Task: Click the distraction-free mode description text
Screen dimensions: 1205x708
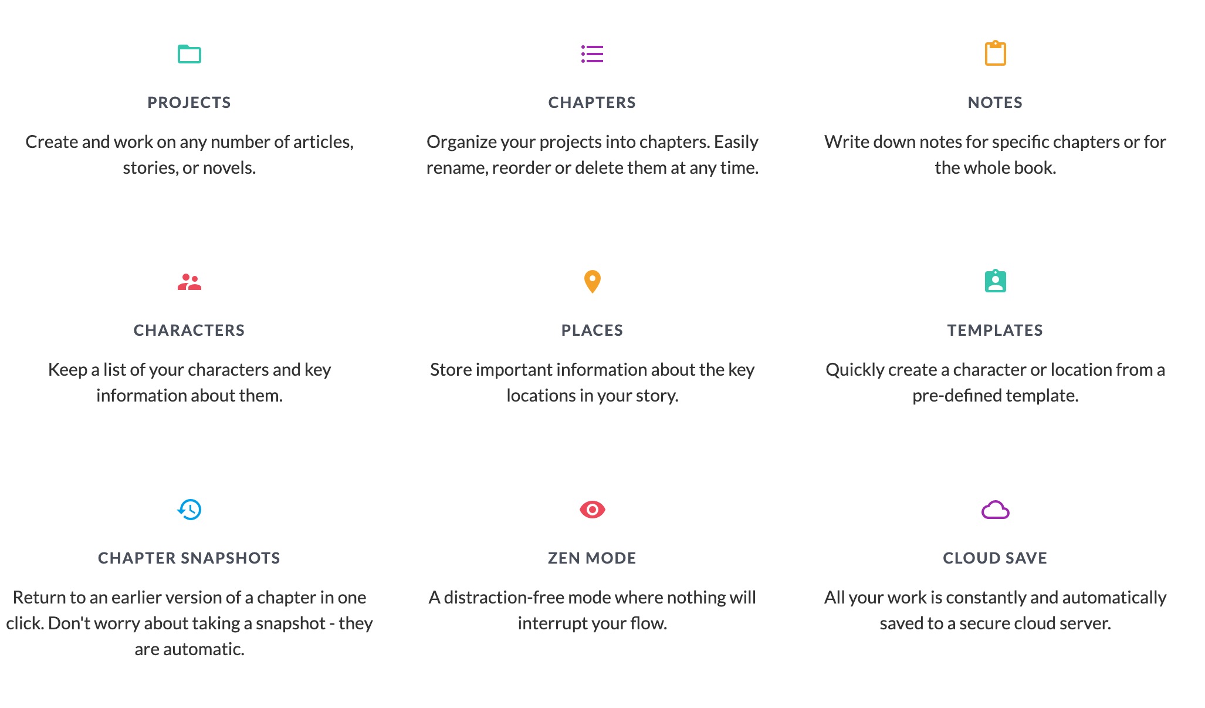Action: 592,610
